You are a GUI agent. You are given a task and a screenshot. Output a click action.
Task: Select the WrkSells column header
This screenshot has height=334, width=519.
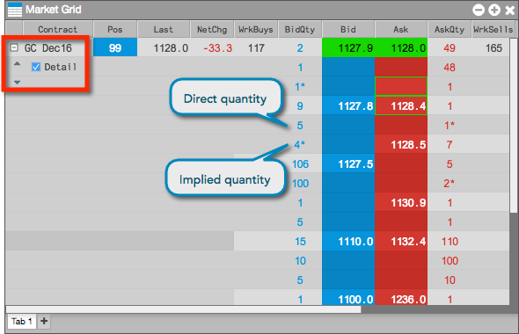(x=493, y=29)
